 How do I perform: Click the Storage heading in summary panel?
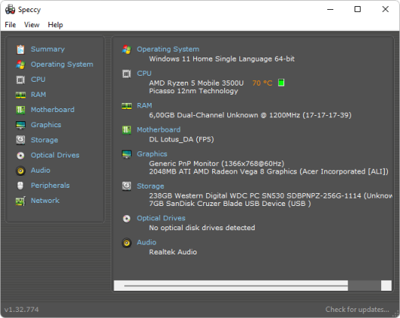(150, 186)
